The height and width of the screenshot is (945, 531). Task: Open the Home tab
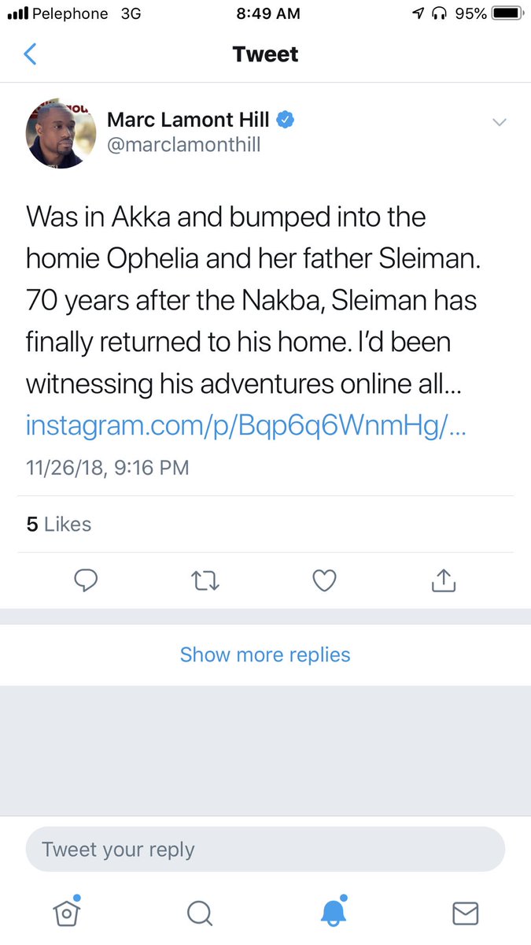click(67, 912)
